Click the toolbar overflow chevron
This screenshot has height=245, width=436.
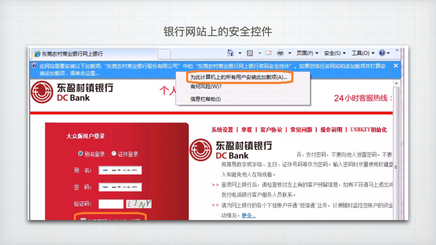[397, 50]
